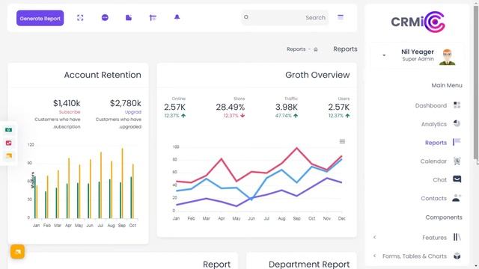Toggle the sidebar hamburger menu icon
This screenshot has height=269, width=479.
click(341, 17)
